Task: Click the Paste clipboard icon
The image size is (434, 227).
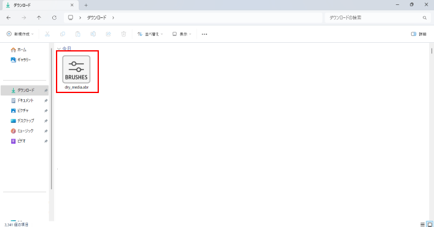Action: 78,34
